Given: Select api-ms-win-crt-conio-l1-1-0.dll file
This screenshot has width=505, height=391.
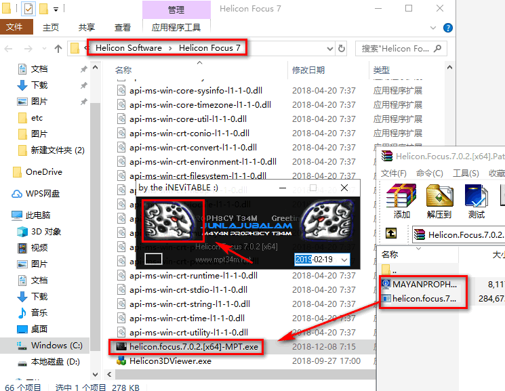Looking at the screenshot, I should pos(189,133).
